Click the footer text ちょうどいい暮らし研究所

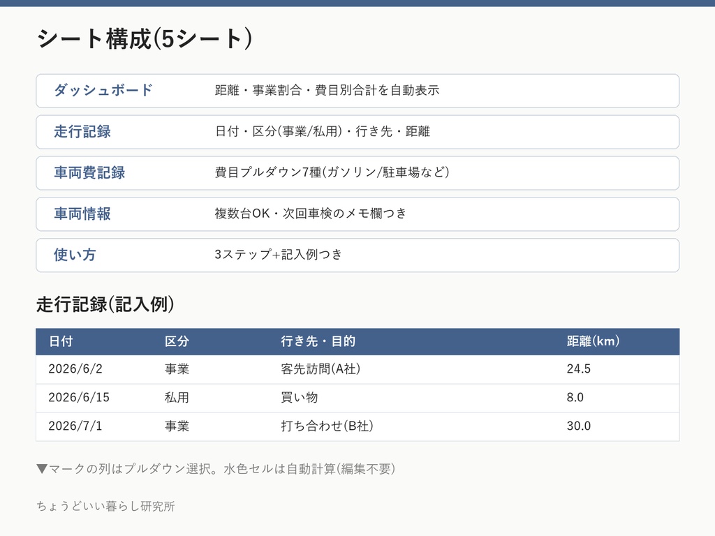(106, 507)
